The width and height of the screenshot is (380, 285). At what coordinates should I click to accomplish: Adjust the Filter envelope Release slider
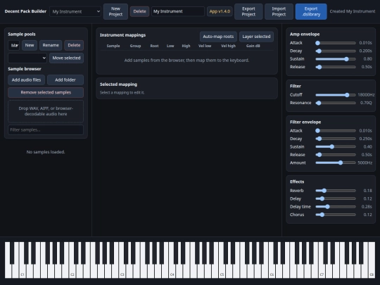336,155
